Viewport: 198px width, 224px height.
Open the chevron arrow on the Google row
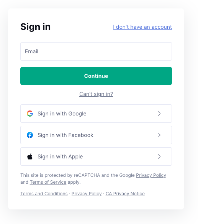pos(159,114)
